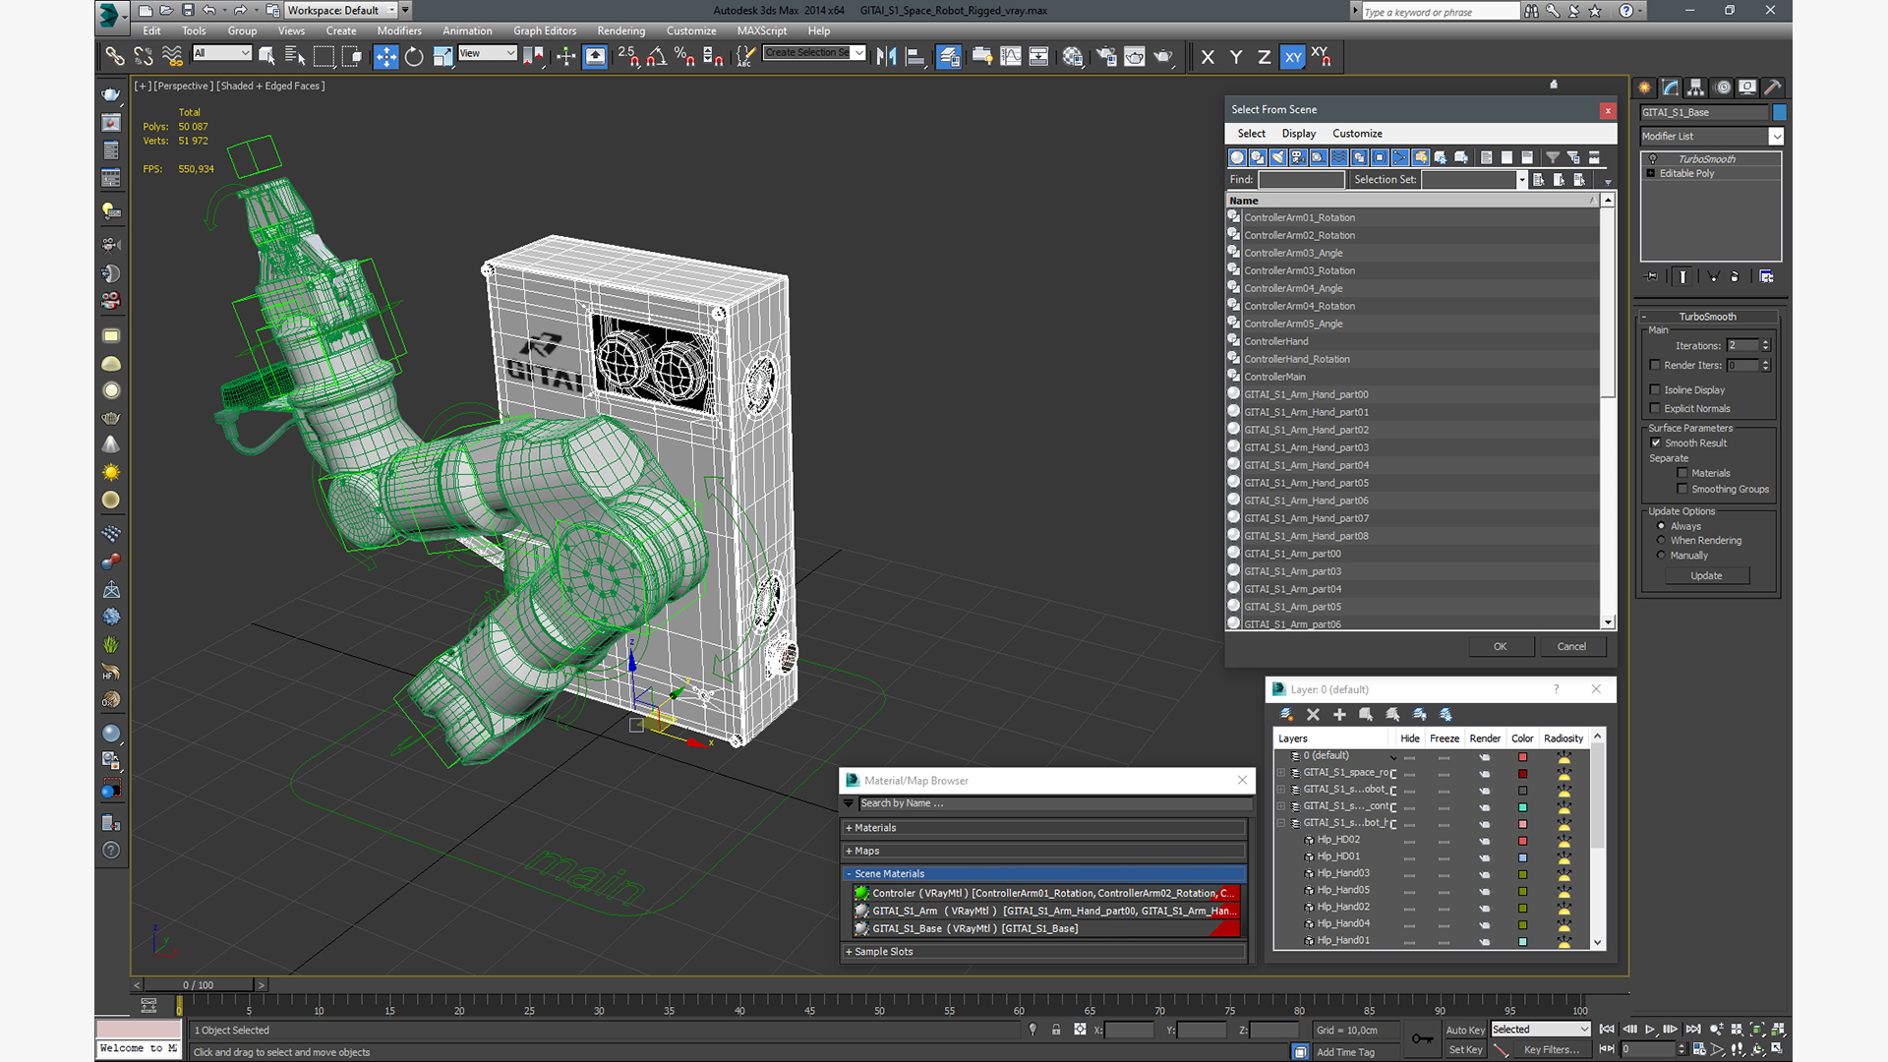
Task: Open the Graph Editors menu
Action: coord(545,31)
